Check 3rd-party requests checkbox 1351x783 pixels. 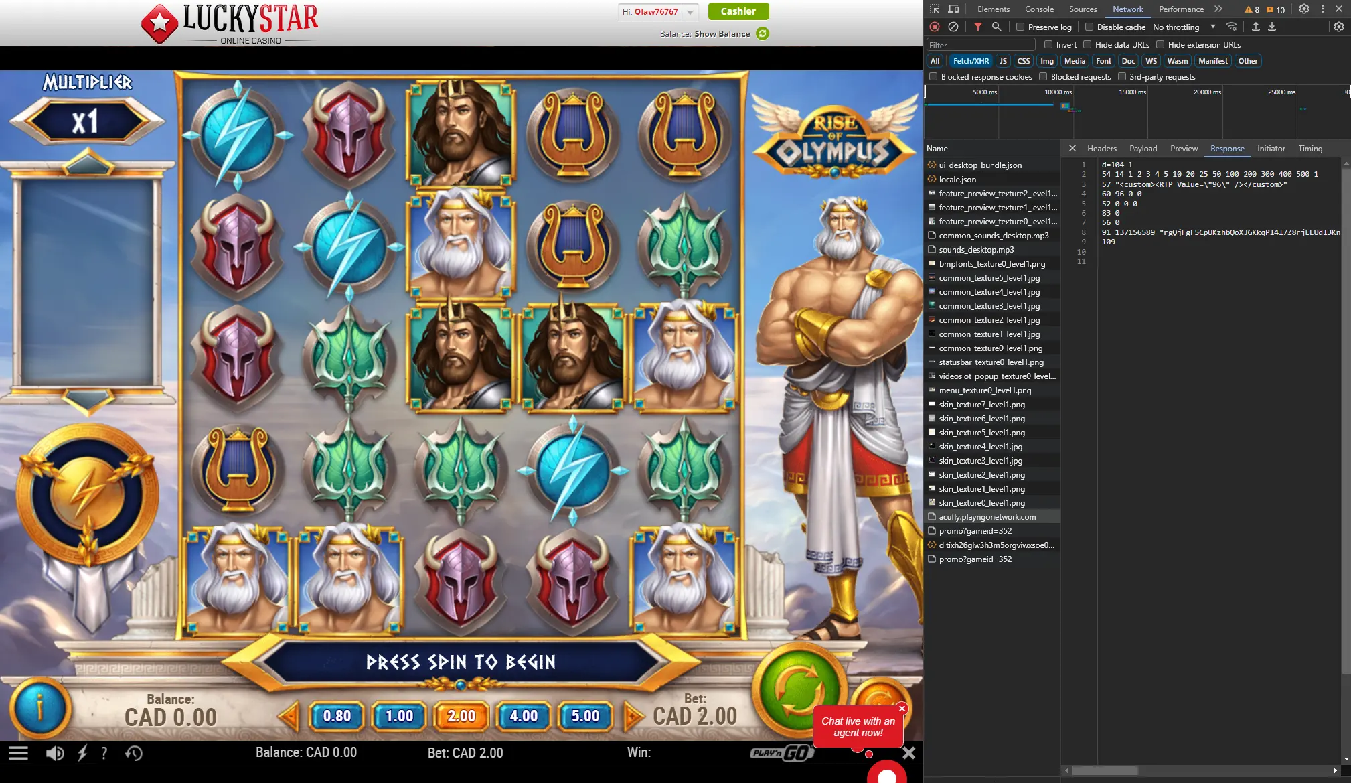pyautogui.click(x=1122, y=76)
